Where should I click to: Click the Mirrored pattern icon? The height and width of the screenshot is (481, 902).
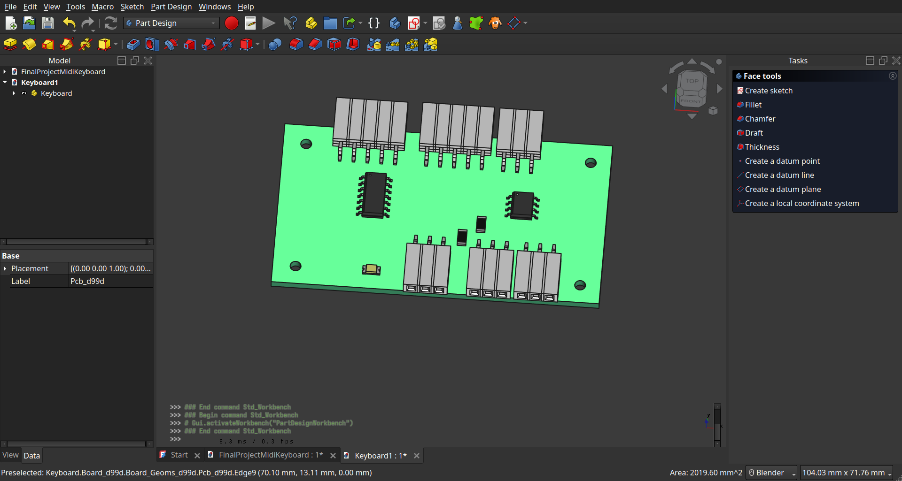[x=374, y=45]
